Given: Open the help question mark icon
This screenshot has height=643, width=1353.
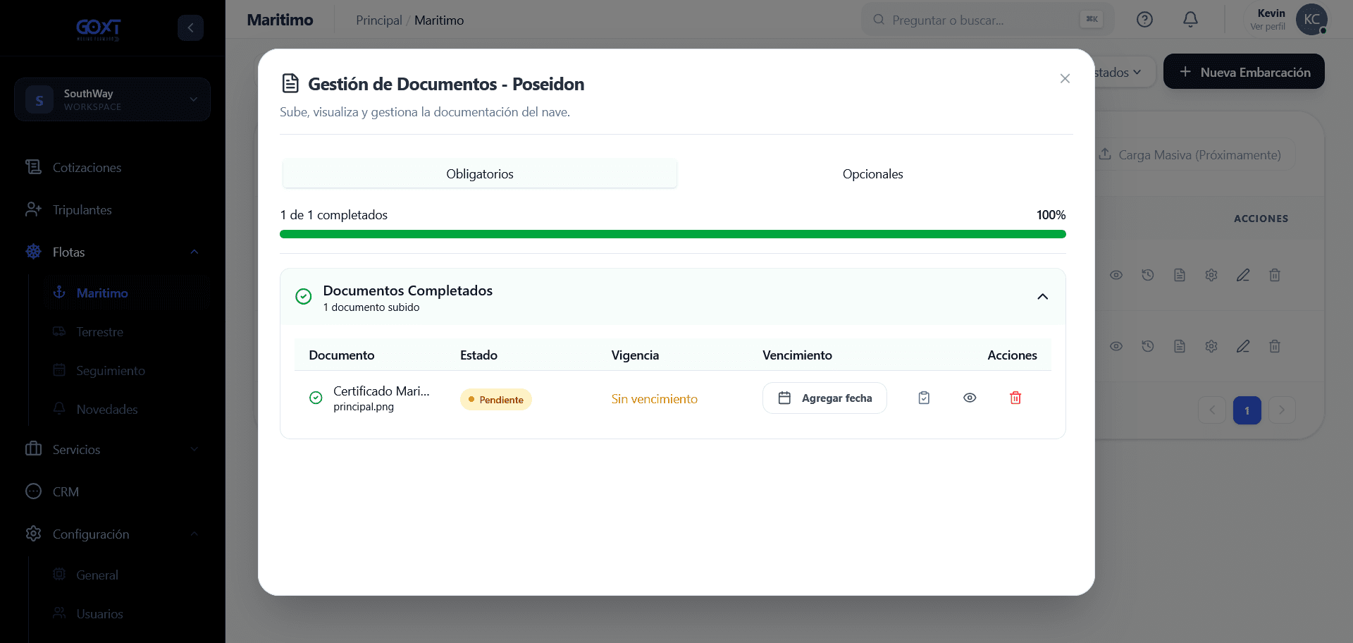Looking at the screenshot, I should (x=1144, y=20).
